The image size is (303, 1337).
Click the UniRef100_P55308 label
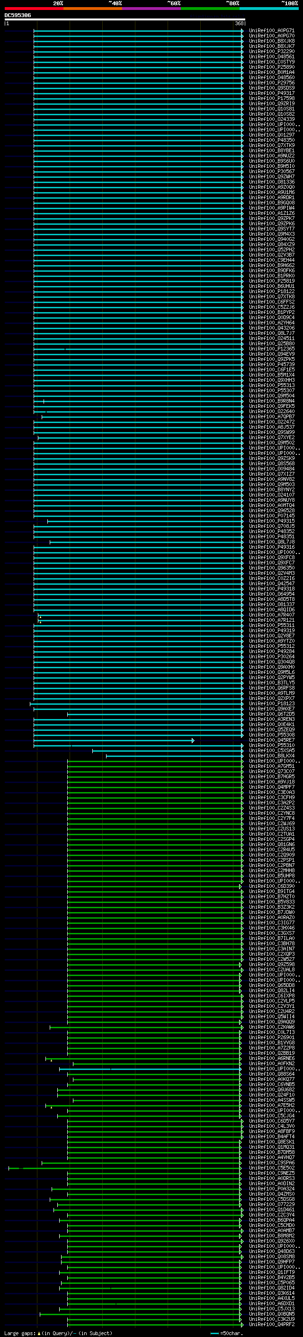pyautogui.click(x=272, y=735)
